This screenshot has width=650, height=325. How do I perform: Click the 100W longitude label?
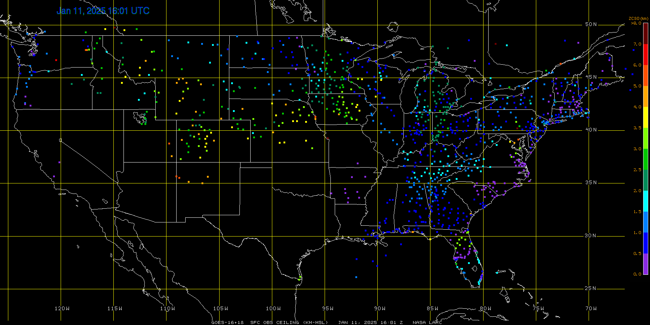[x=273, y=308]
